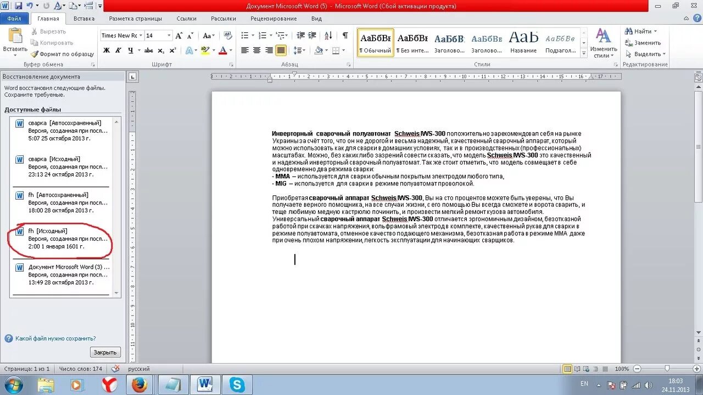The image size is (703, 395).
Task: Click the Subscript x₂ icon
Action: (x=161, y=50)
